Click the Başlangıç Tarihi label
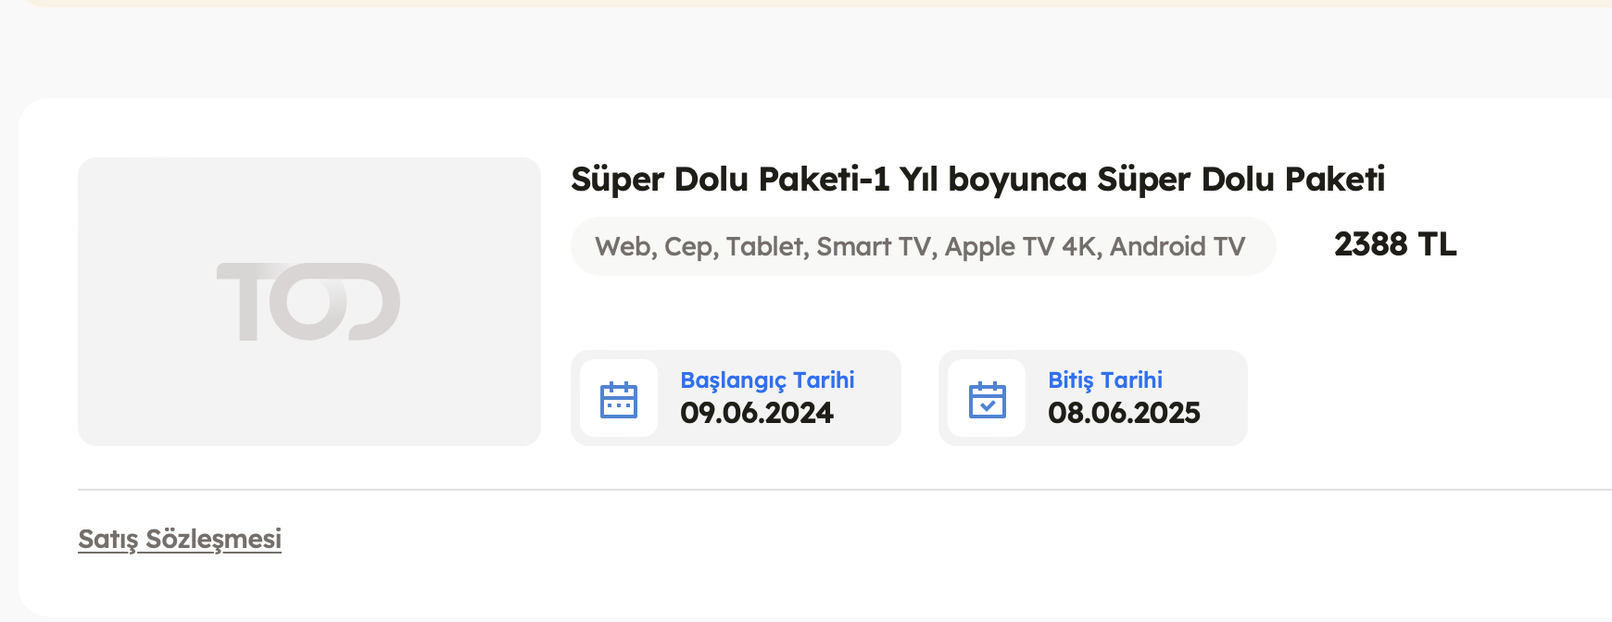1612x622 pixels. pyautogui.click(x=767, y=380)
